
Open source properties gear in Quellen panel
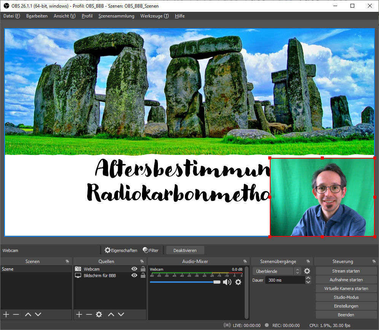[99, 314]
